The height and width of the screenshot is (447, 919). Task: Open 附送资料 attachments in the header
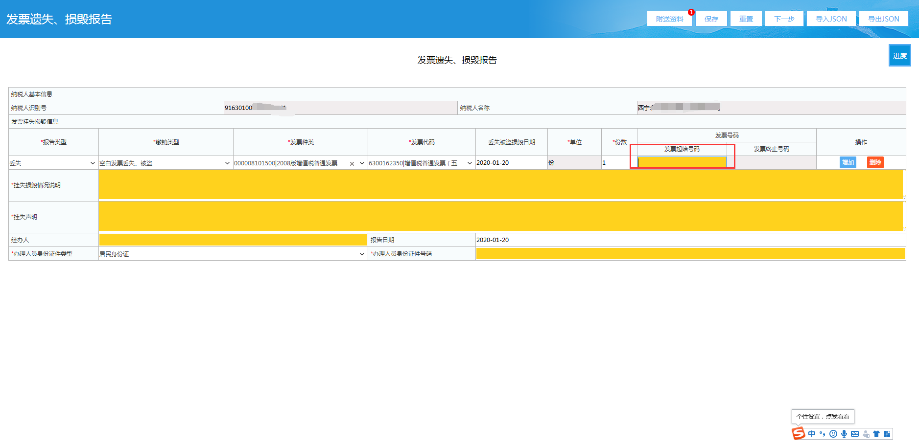669,19
